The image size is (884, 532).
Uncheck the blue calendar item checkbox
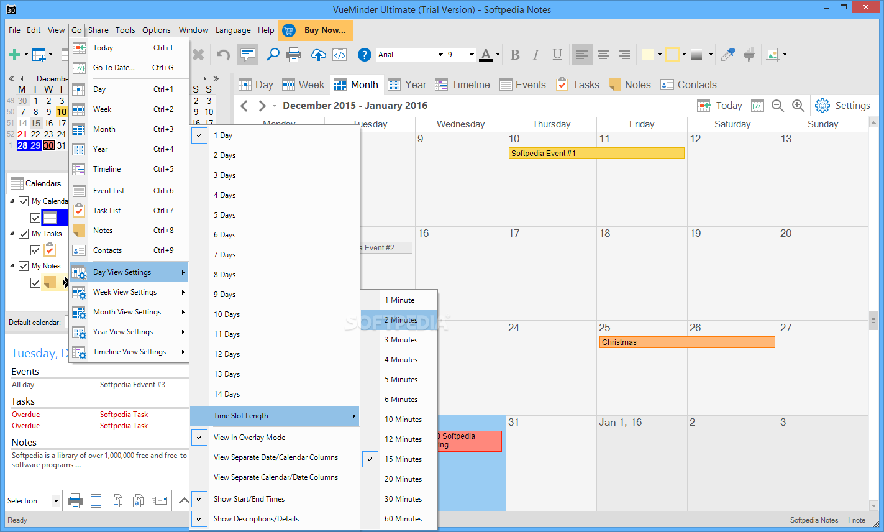35,218
